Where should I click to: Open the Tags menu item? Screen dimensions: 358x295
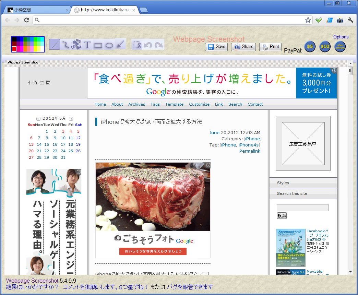[155, 104]
